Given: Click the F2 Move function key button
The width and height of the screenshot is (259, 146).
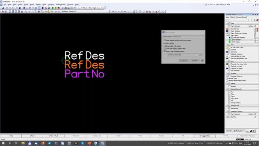Looking at the screenshot, I should tap(32, 136).
